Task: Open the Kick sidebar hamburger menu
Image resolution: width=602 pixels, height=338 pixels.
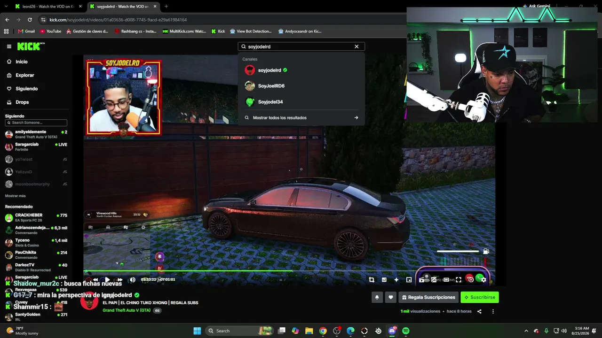Action: [x=9, y=46]
